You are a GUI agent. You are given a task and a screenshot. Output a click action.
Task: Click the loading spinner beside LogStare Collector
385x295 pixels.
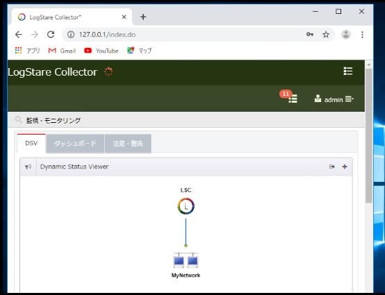click(x=108, y=71)
